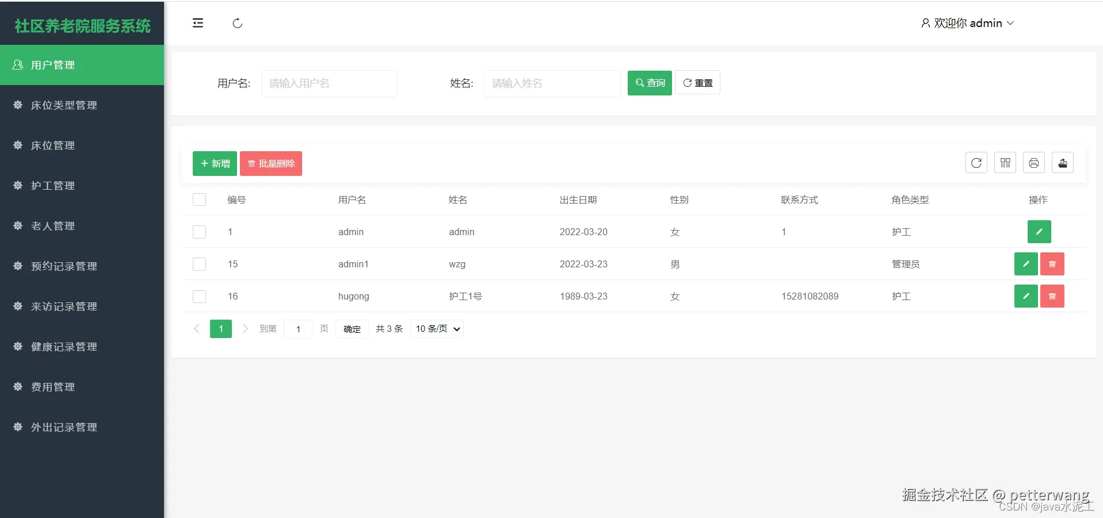The width and height of the screenshot is (1103, 518).
Task: Click the 批量删除 batch delete button
Action: click(271, 163)
